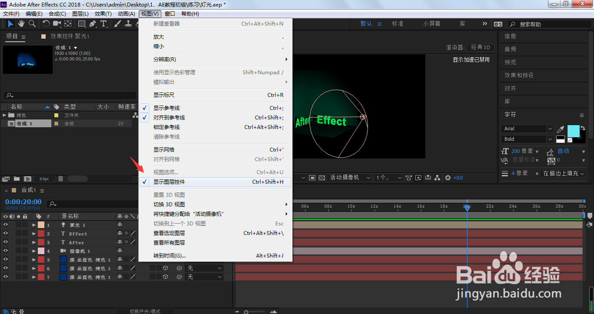The image size is (594, 314).
Task: Select the Clone Stamp tool
Action: (128, 23)
